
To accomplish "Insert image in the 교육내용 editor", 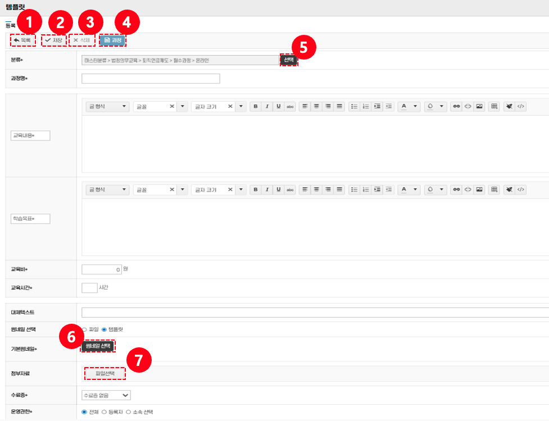I will tap(479, 106).
